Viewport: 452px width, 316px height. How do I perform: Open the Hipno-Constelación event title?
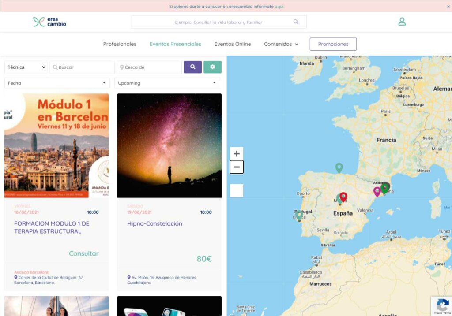[154, 223]
